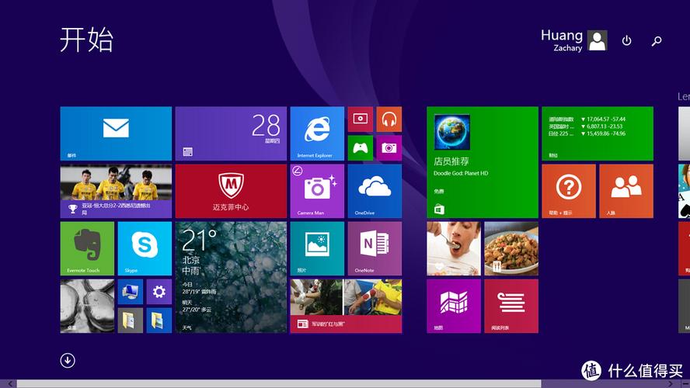
Task: Open Huang Zachary account menu
Action: coord(573,40)
